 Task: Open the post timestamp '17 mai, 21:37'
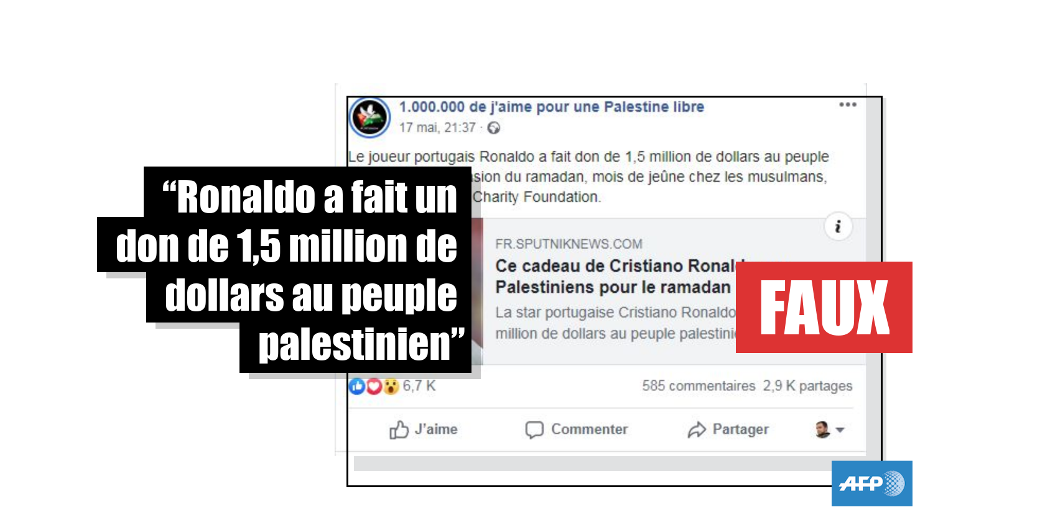(437, 127)
